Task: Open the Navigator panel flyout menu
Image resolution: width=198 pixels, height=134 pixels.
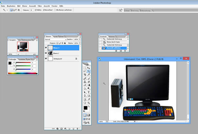Action: (x=37, y=40)
